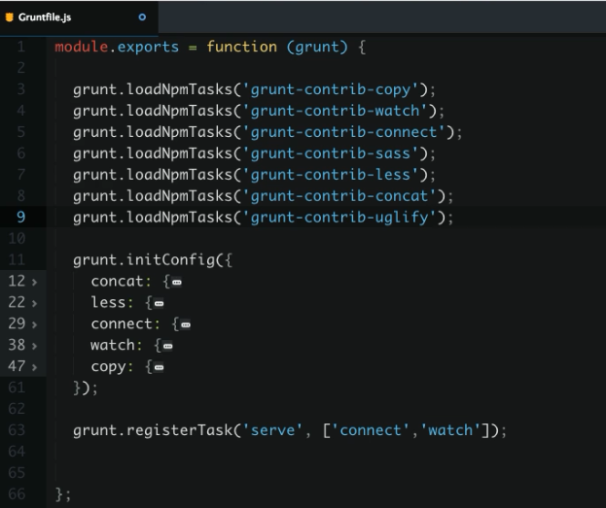606x508 pixels.
Task: Click the ellipsis marker after copy
Action: (159, 367)
